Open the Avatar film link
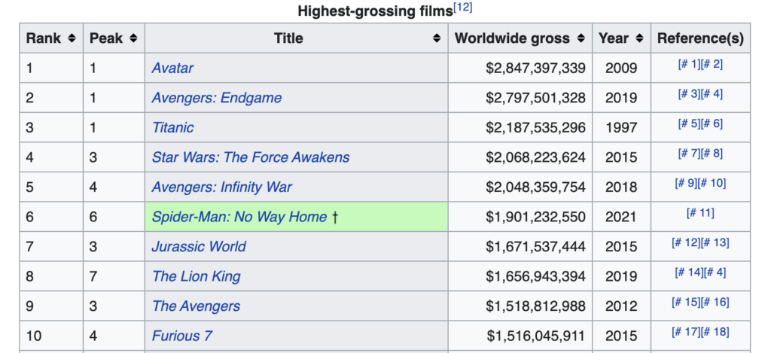The image size is (771, 353). tap(172, 68)
